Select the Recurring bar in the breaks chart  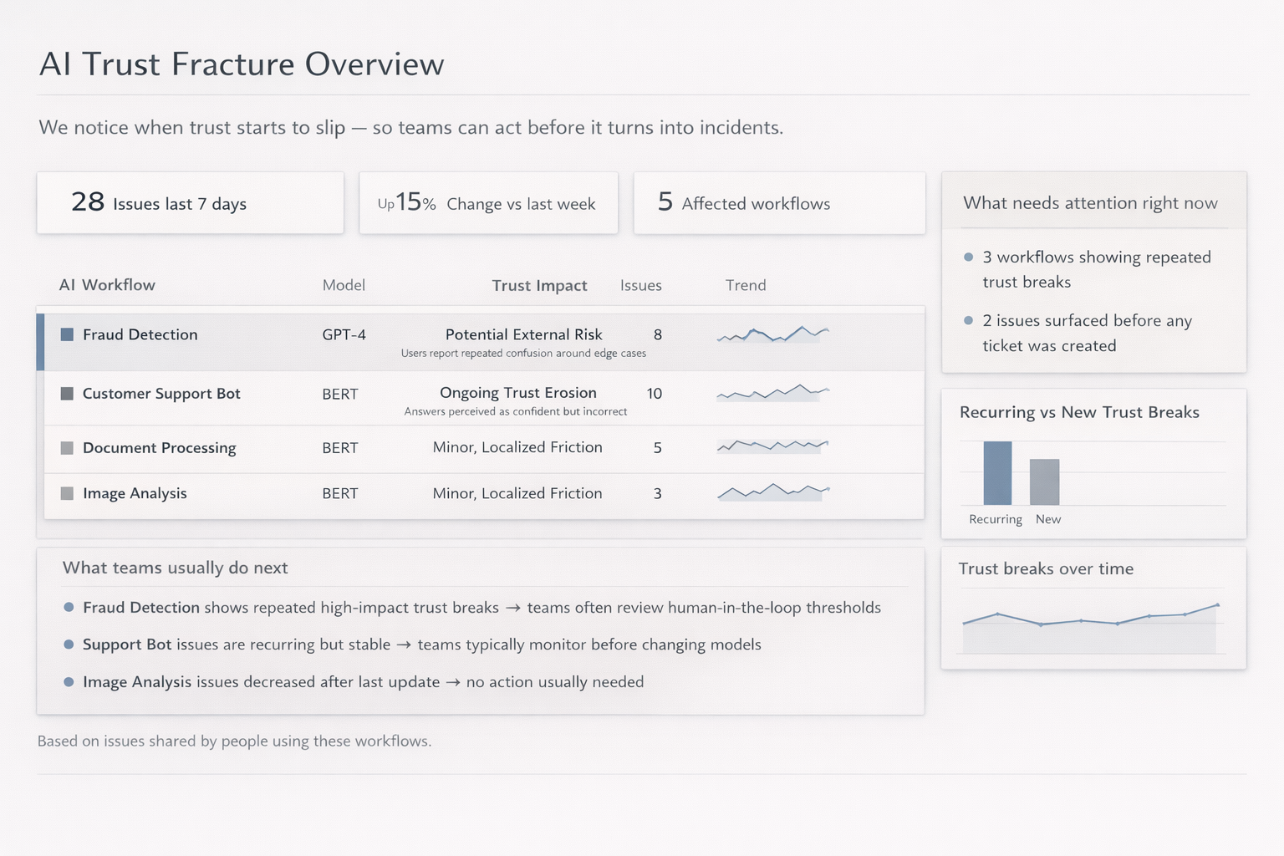[998, 472]
